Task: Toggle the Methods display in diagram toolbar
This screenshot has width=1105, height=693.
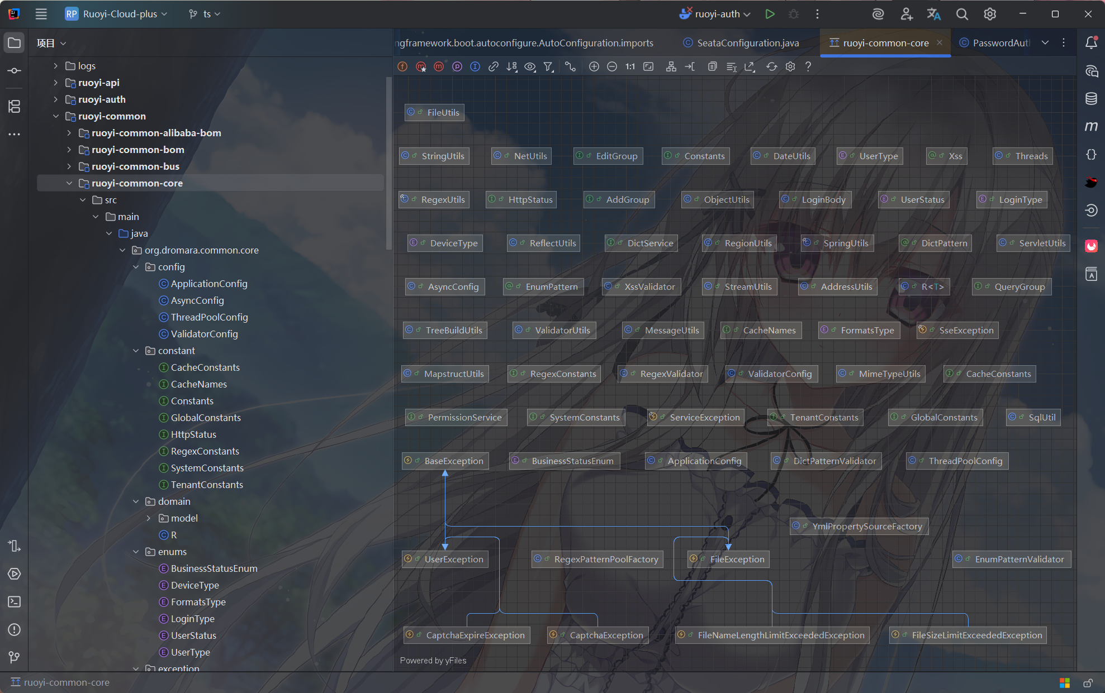Action: [x=439, y=66]
